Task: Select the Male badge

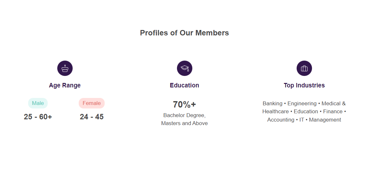Action: click(x=38, y=103)
